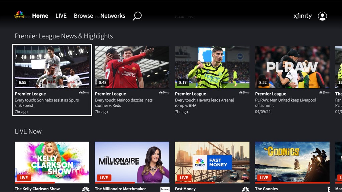Play the Mainoo dazzles video thumbnail

click(x=132, y=67)
